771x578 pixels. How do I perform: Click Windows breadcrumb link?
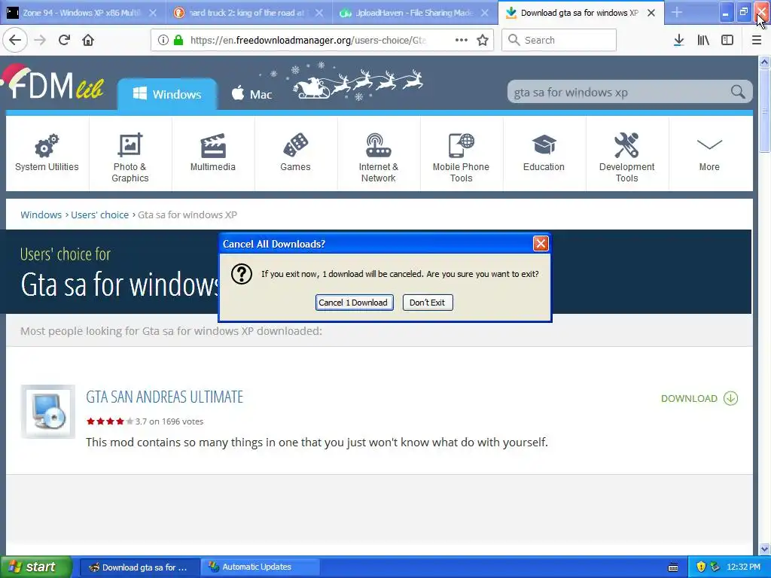[41, 214]
